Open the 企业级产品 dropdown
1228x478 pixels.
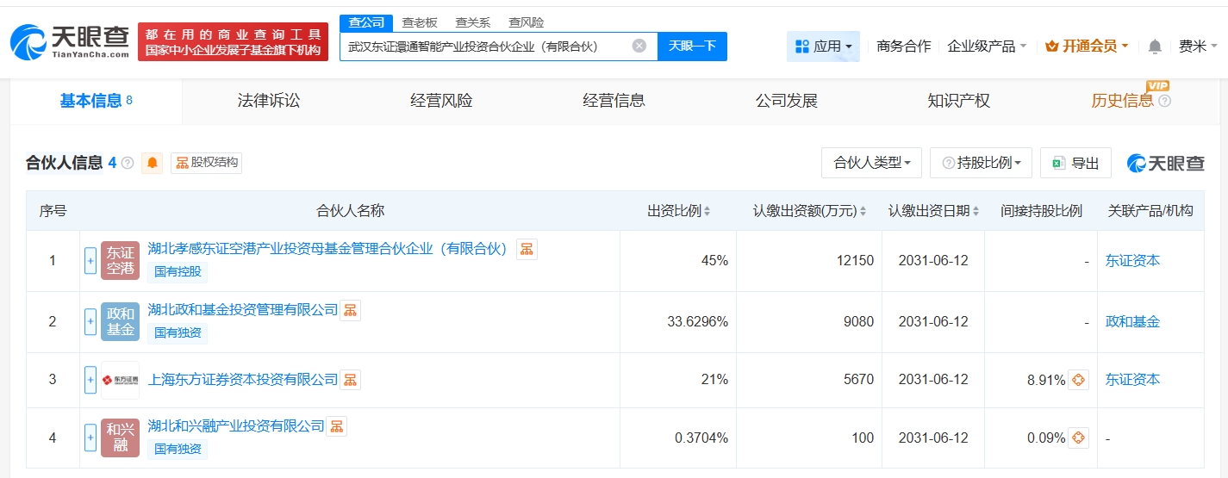[987, 47]
